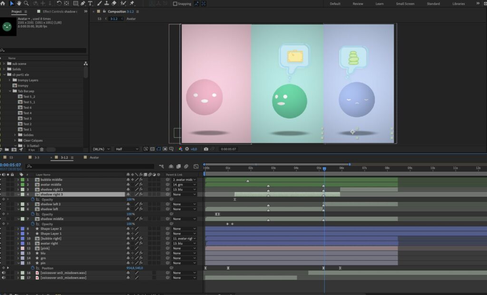Click the green label color of layer 1
This screenshot has width=487, height=295.
[x=22, y=180]
